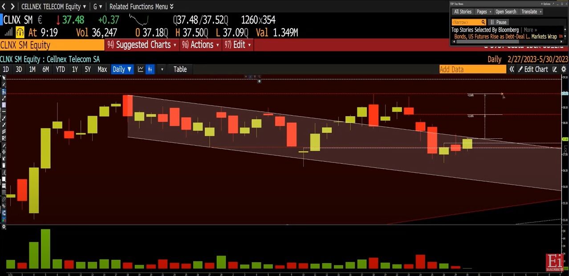The width and height of the screenshot is (569, 276).
Task: Expand the Related Functions Menu
Action: coord(142,6)
